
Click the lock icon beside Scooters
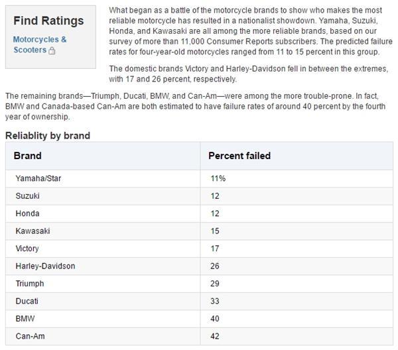coord(52,50)
